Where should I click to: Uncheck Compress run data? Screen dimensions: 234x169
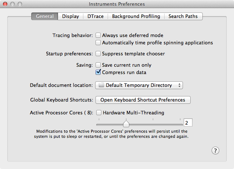[98, 72]
